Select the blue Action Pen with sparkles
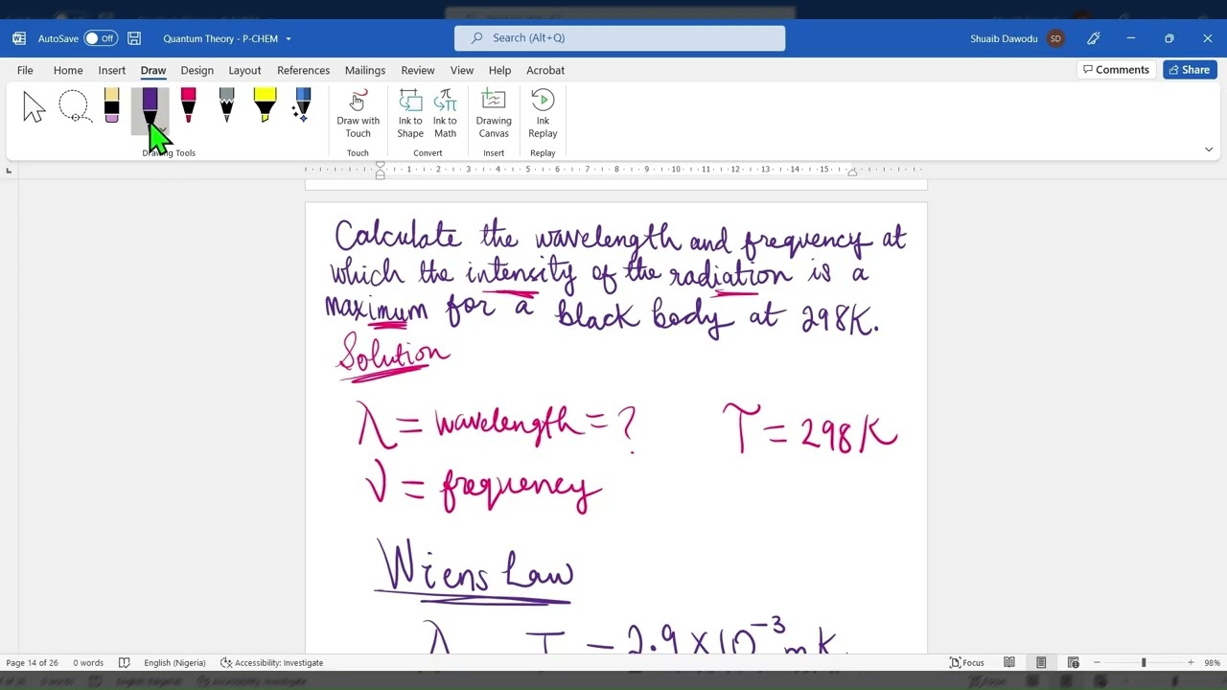1227x690 pixels. pos(303,105)
